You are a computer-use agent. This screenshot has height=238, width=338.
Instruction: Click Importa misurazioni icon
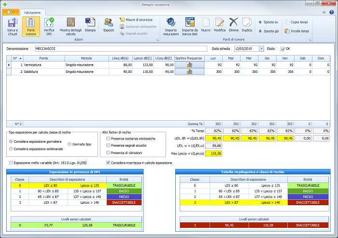tap(171, 22)
